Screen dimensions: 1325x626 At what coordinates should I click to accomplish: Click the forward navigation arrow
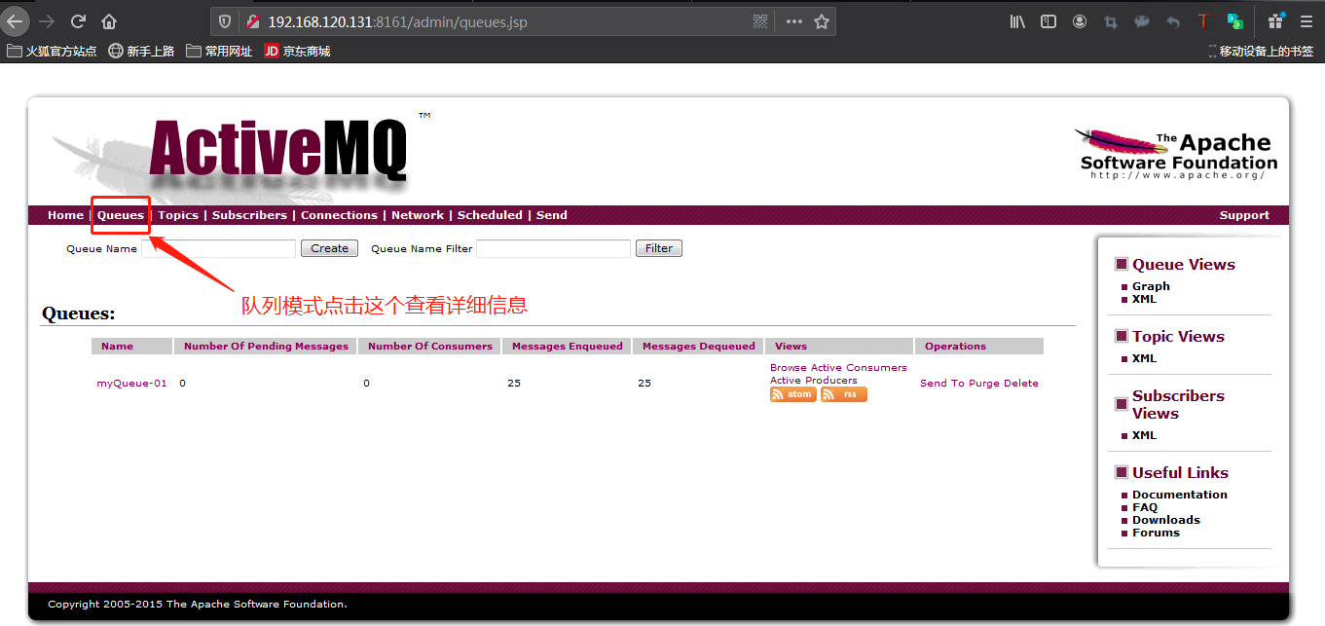point(47,21)
